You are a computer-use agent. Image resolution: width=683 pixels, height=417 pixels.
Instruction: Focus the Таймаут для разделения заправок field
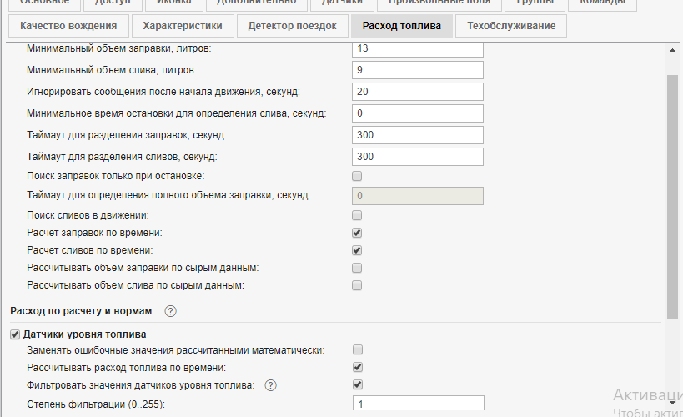click(x=418, y=135)
